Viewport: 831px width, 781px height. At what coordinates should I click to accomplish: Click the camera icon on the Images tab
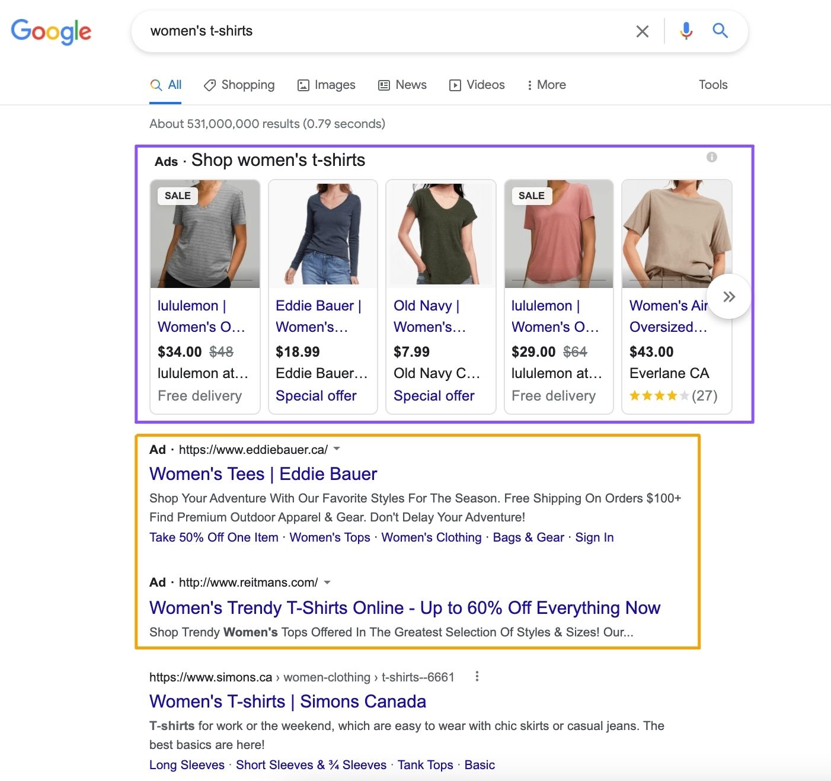click(x=303, y=85)
